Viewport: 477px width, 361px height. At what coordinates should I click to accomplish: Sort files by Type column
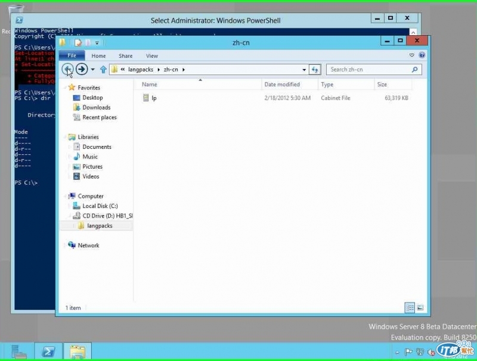pyautogui.click(x=346, y=85)
